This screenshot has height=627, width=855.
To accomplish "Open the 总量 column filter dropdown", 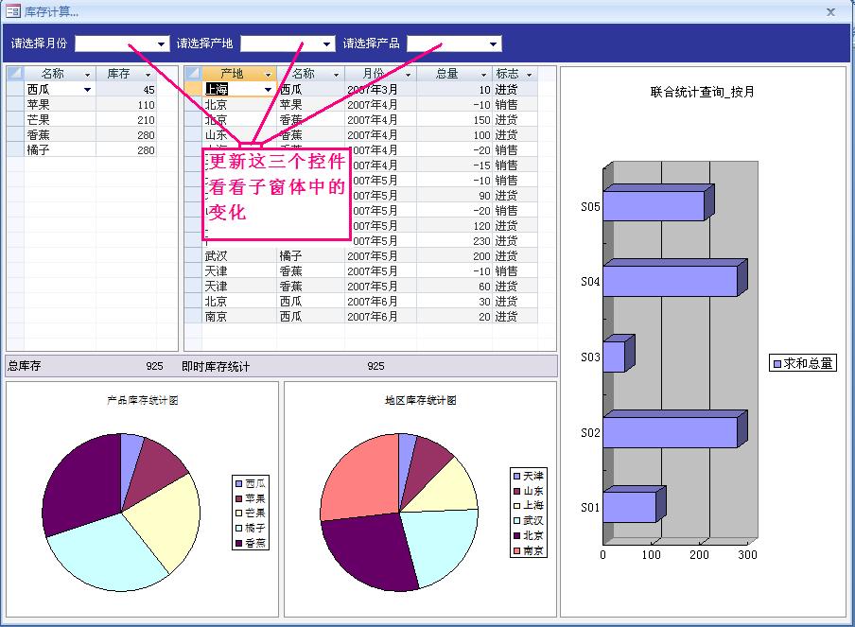I will [481, 74].
